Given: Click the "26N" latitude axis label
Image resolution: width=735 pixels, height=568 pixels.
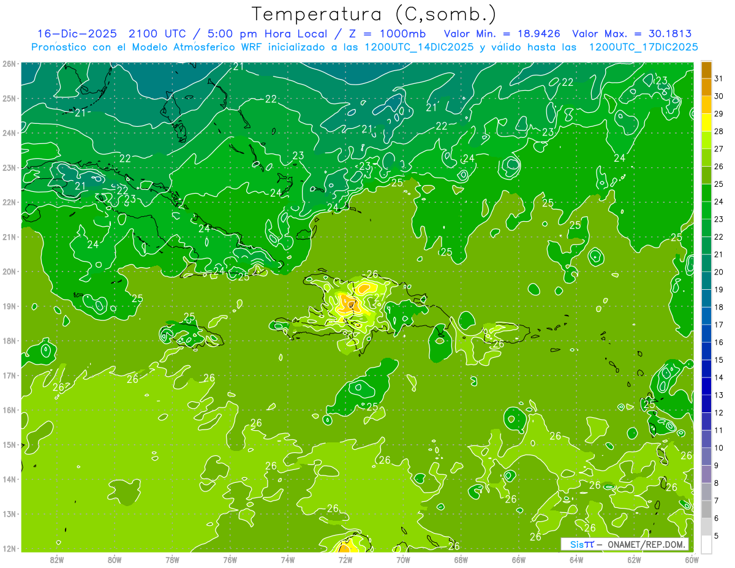Looking at the screenshot, I should (x=9, y=64).
